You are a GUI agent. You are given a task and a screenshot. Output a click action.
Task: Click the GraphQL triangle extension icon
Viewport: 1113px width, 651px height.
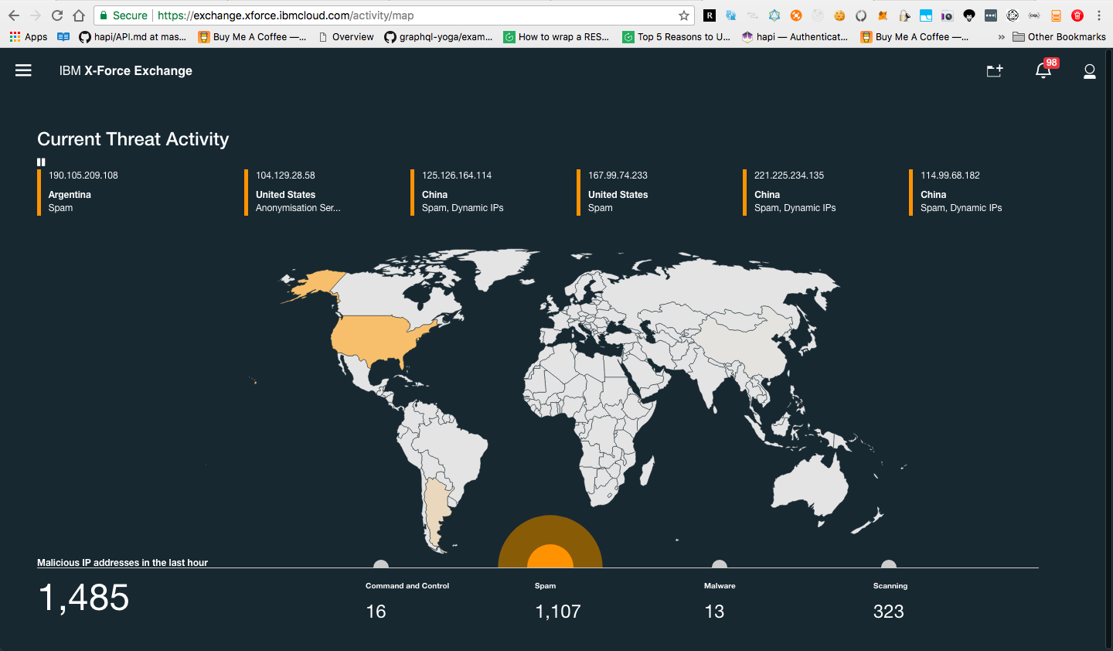pyautogui.click(x=774, y=15)
